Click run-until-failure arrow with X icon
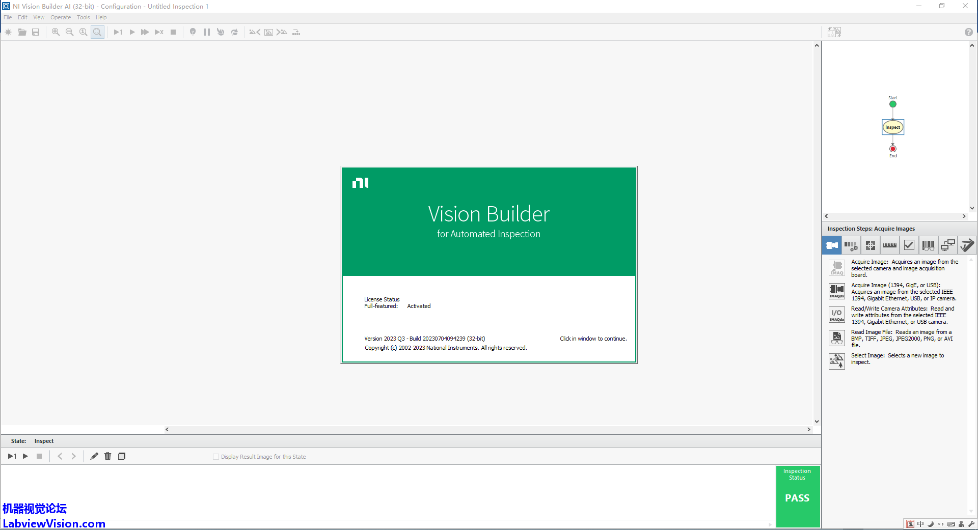This screenshot has width=978, height=530. coord(159,32)
